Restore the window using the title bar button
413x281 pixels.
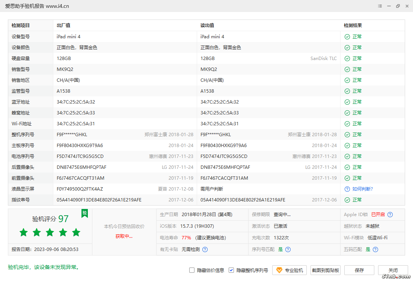coord(398,6)
